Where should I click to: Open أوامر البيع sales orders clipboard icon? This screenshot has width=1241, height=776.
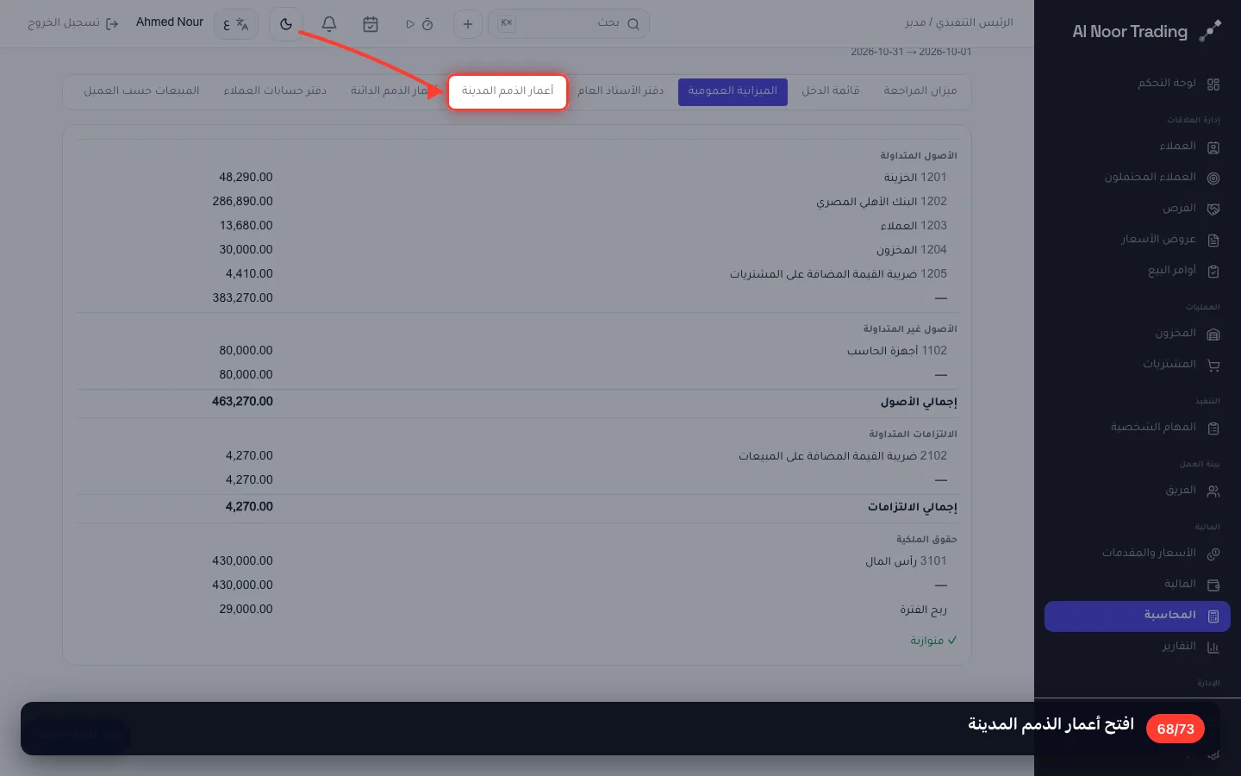coord(1213,271)
